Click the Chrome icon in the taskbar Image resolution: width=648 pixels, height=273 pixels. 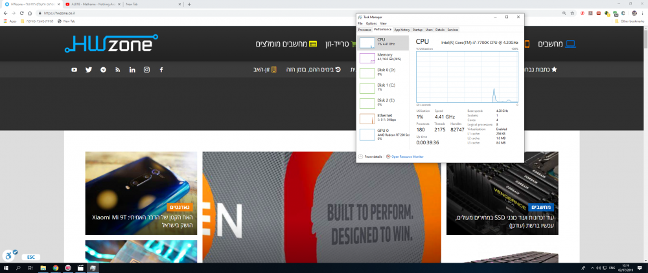point(55,268)
